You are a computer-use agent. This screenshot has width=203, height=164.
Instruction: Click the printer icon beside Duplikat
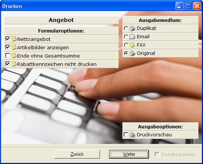click(132, 28)
